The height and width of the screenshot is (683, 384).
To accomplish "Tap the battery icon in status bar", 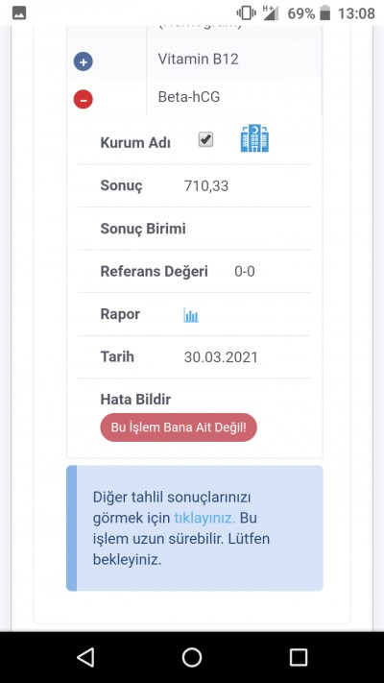I will point(324,13).
